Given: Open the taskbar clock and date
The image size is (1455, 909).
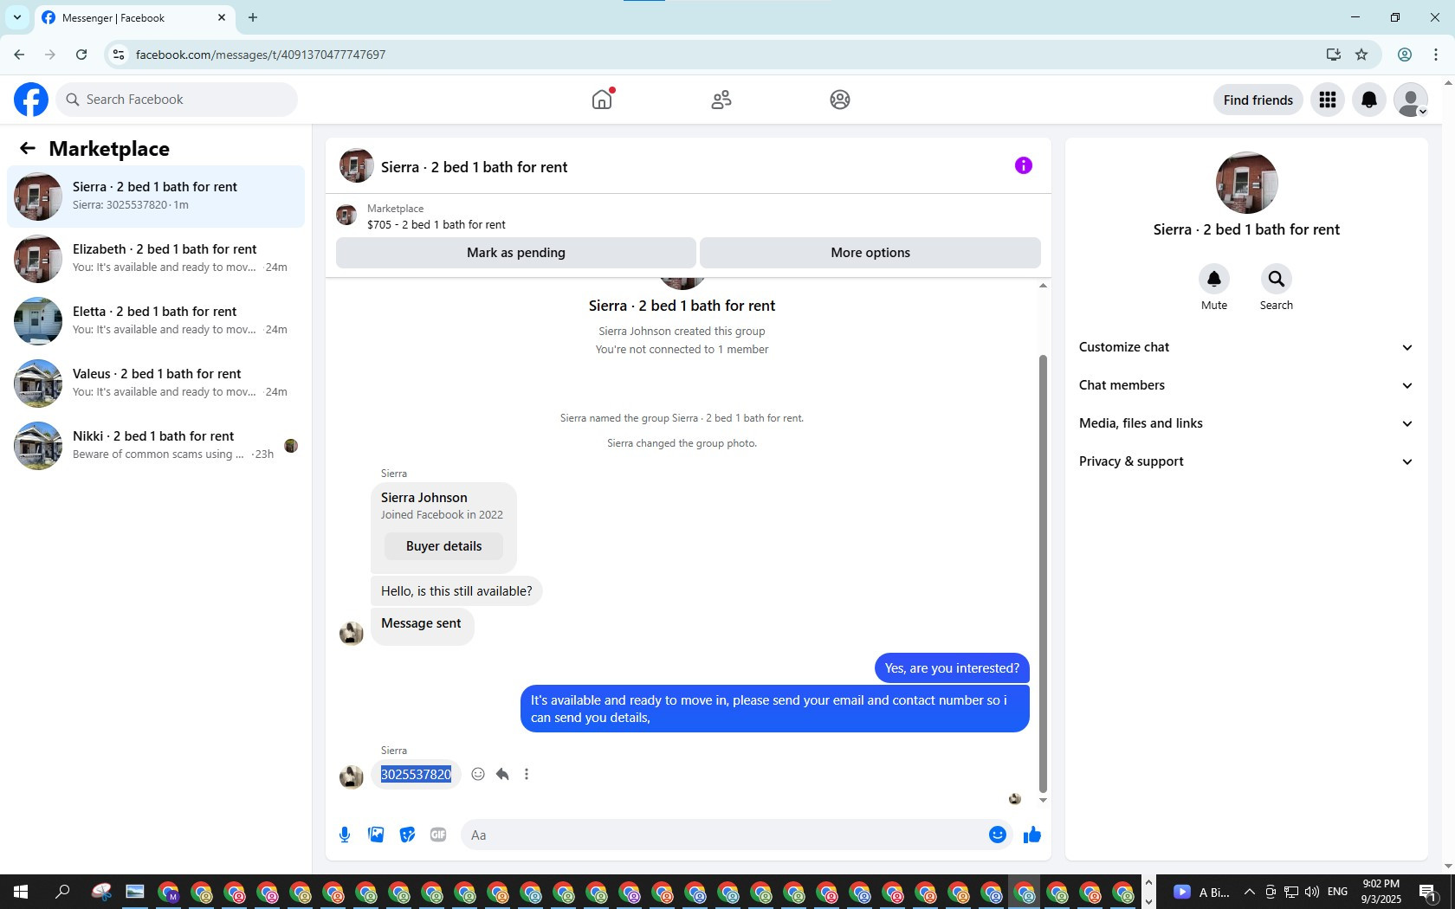Looking at the screenshot, I should click(1381, 892).
